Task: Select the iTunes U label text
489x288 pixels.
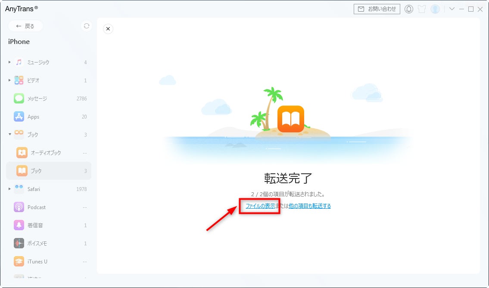Action: click(x=37, y=261)
